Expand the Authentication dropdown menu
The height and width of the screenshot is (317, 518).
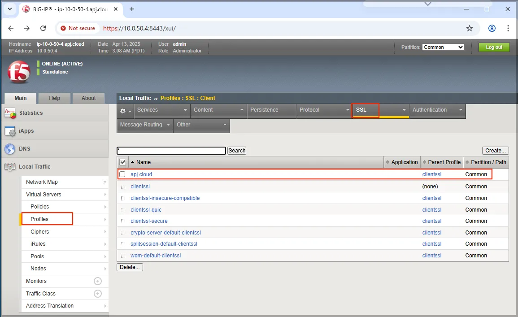pos(460,110)
